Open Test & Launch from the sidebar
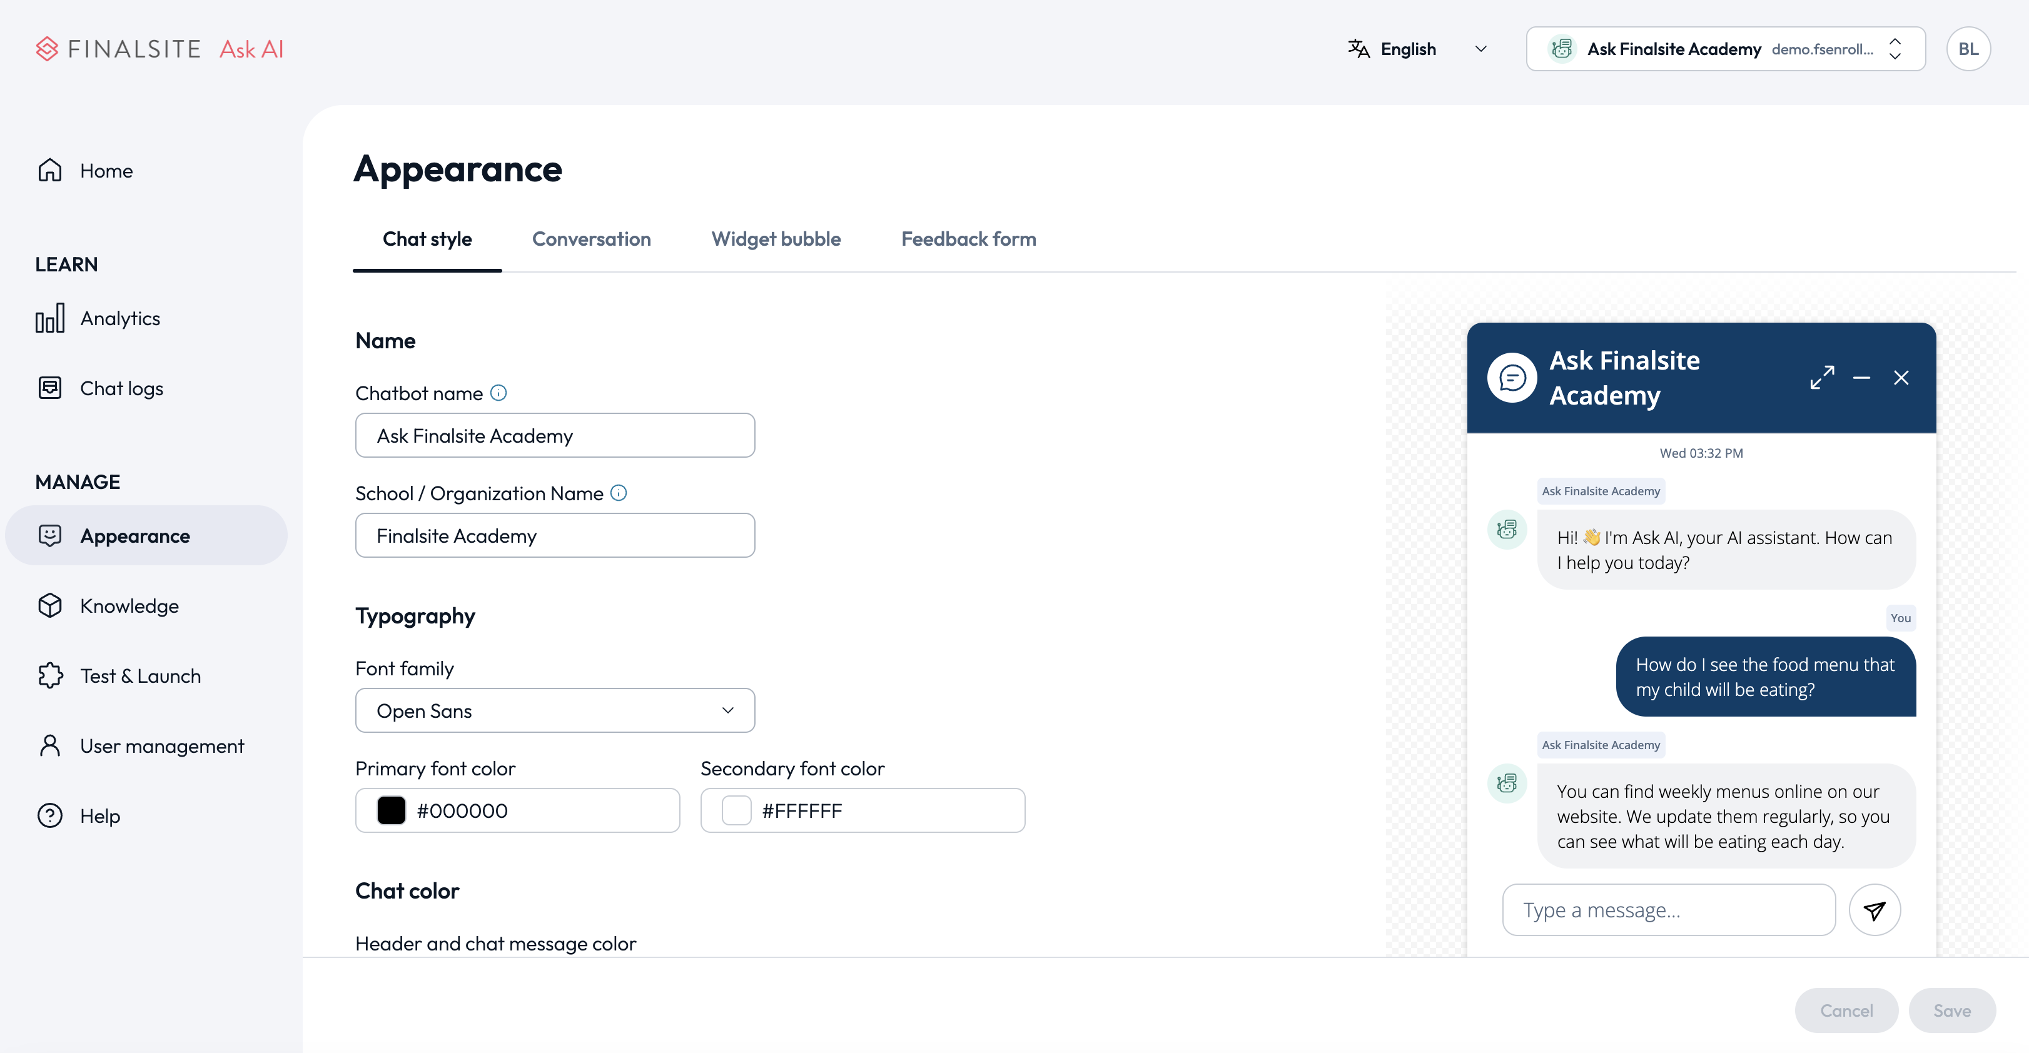Screen dimensions: 2029x1053 (146, 675)
